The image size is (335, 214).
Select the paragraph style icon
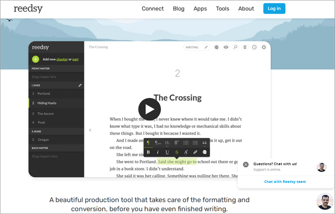coord(148,143)
